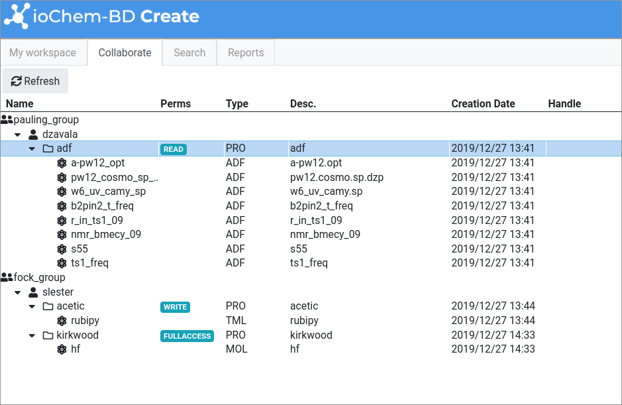This screenshot has height=405, width=622.
Task: Click the adf project folder icon
Action: point(48,148)
